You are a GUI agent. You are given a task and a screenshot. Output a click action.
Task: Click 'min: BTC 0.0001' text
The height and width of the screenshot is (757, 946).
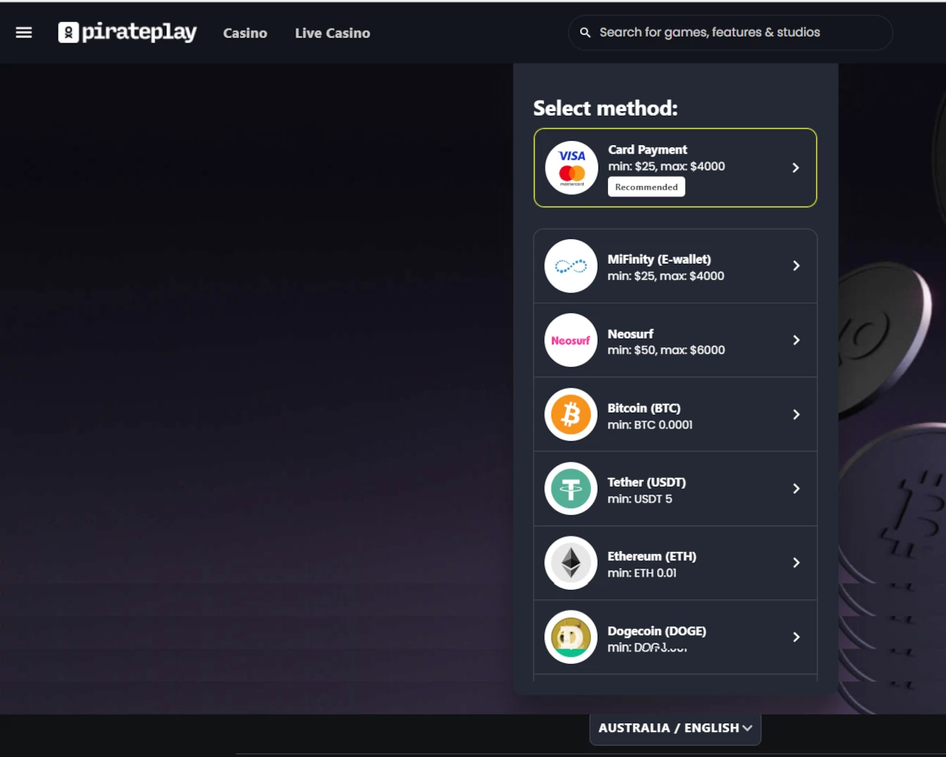pos(650,425)
